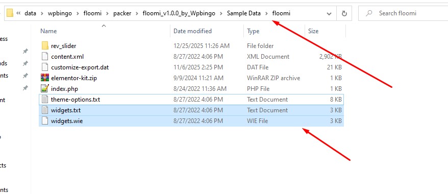
Task: Open address bar history dropdown
Action: tap(329, 13)
